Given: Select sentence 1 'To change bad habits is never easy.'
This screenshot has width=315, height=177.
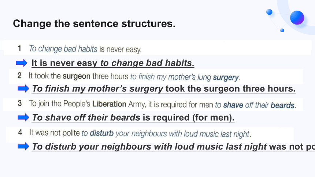Looking at the screenshot, I should click(x=85, y=49).
